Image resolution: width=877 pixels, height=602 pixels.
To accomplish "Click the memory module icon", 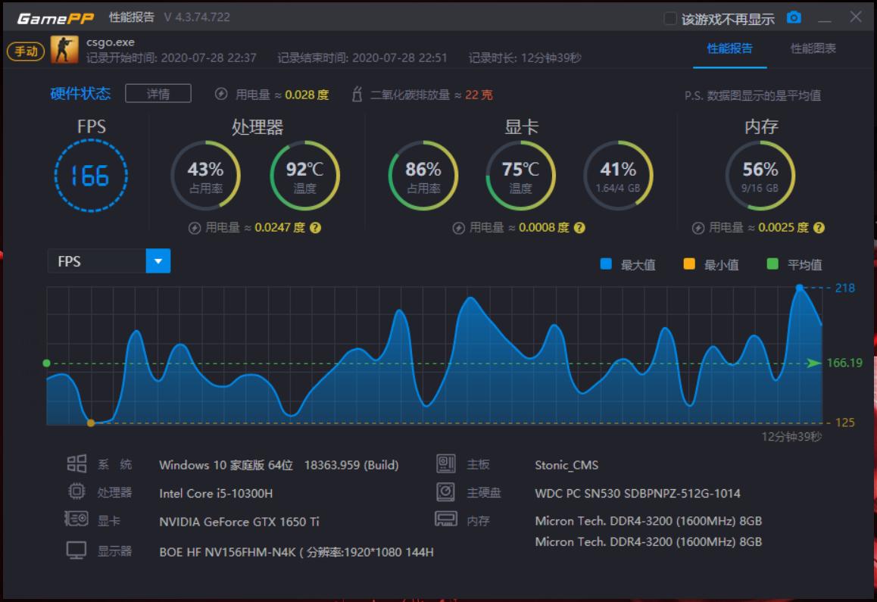I will tap(446, 519).
